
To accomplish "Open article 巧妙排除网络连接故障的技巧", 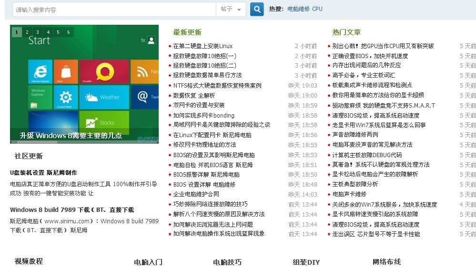I will (211, 204).
